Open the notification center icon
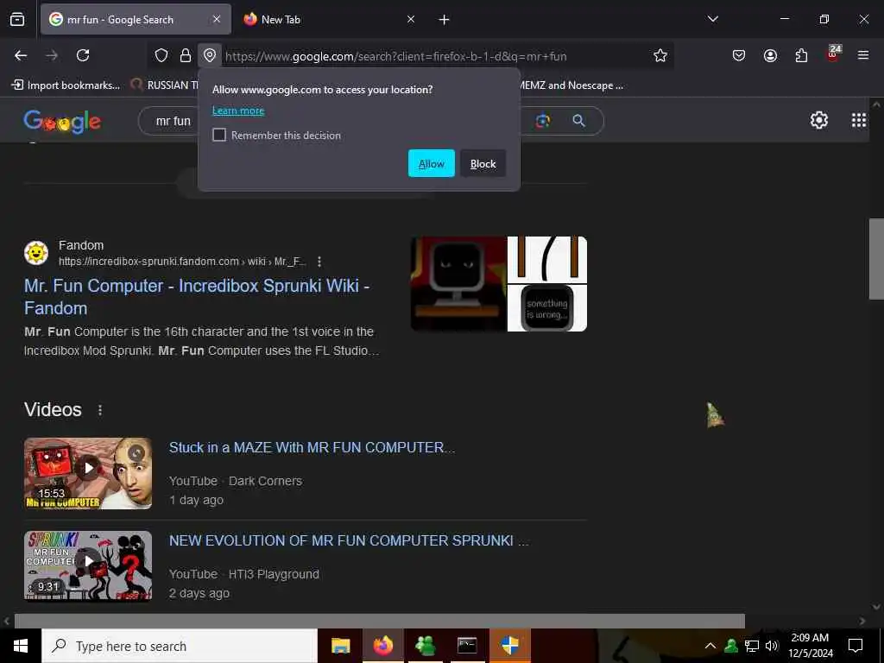 (x=856, y=646)
